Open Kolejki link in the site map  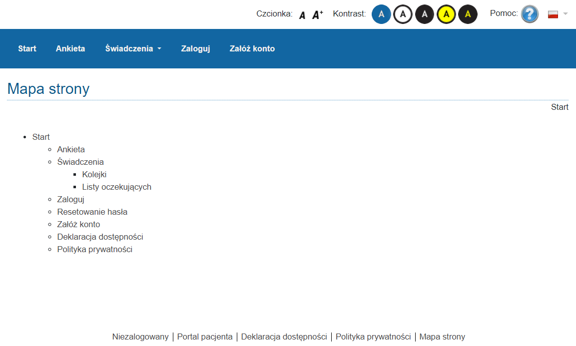[x=94, y=175]
